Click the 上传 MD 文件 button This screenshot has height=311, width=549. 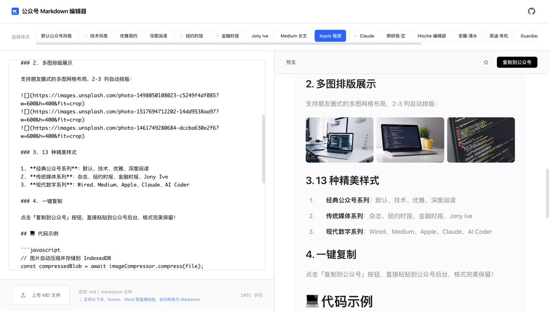41,295
